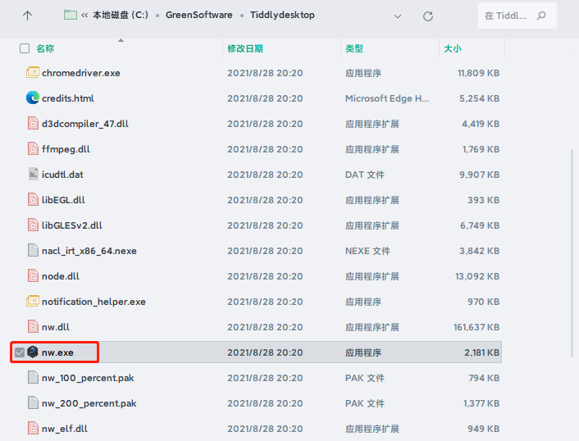Click the notification_helper.exe file icon
579x441 pixels.
coord(33,301)
